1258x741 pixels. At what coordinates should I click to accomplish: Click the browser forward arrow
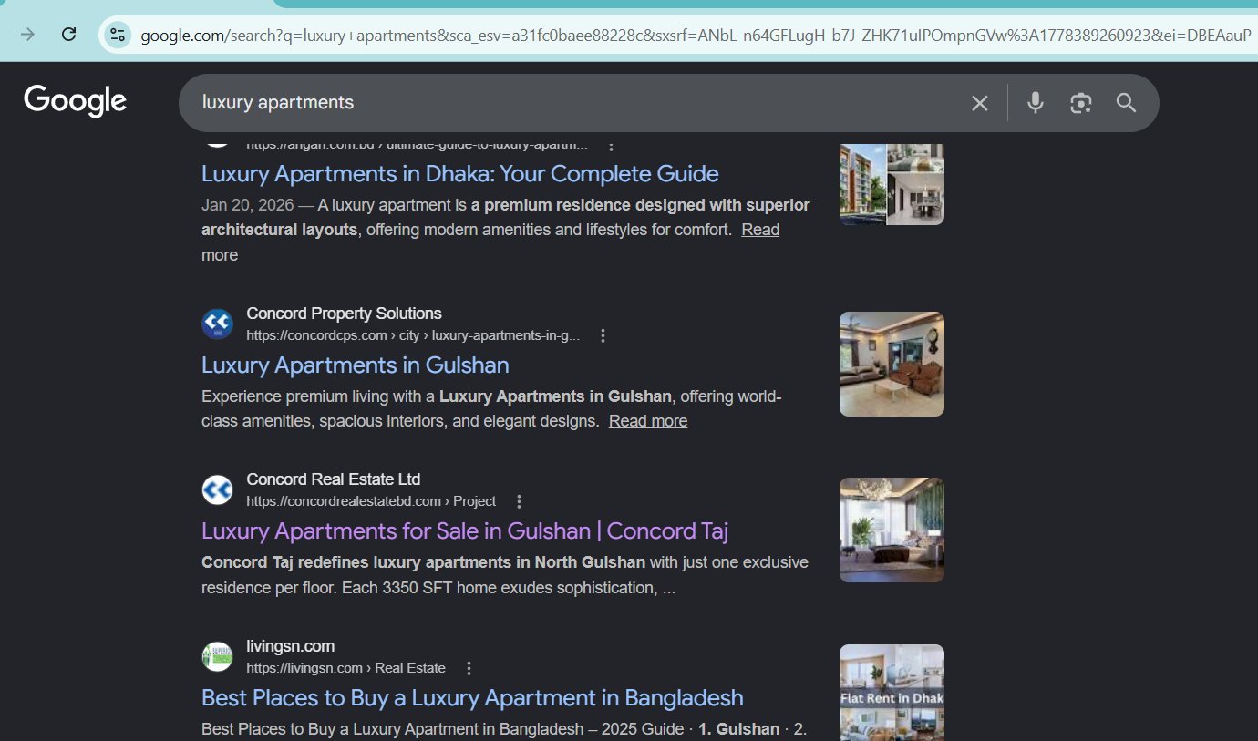[28, 35]
